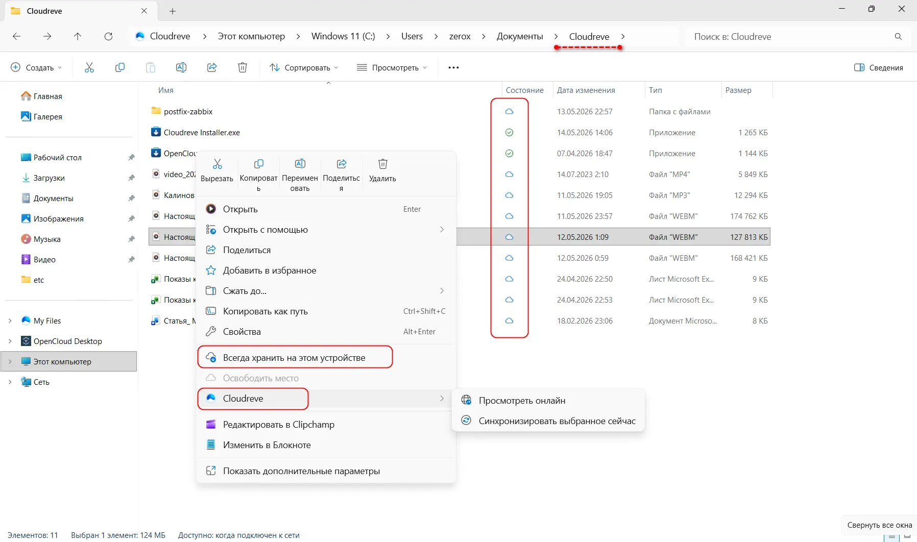Image resolution: width=917 pixels, height=542 pixels.
Task: Select Копировать как путь
Action: (x=326, y=311)
